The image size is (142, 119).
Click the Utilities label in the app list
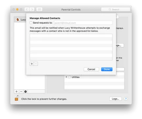[76, 77]
